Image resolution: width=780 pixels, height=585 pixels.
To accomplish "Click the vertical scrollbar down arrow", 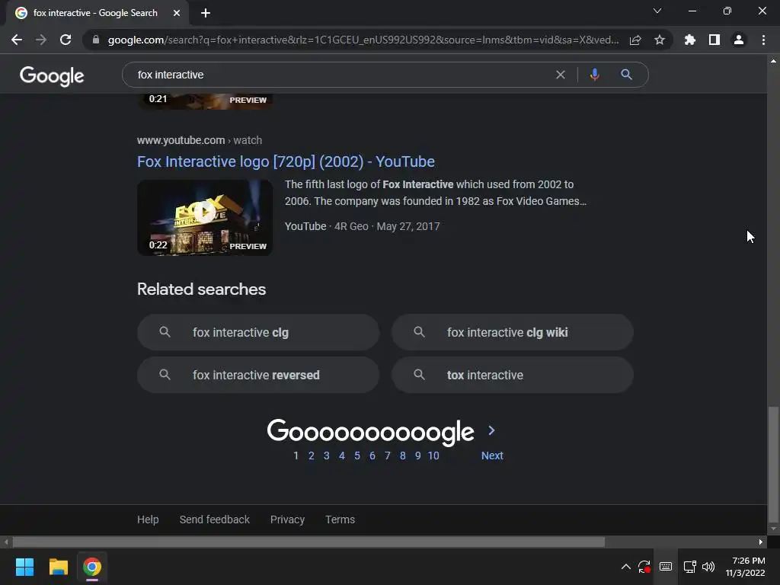I will (x=773, y=529).
